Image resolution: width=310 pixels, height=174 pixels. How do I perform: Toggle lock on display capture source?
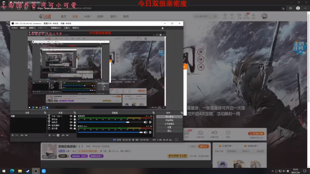point(75,125)
